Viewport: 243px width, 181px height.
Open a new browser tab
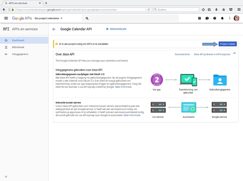(46, 3)
